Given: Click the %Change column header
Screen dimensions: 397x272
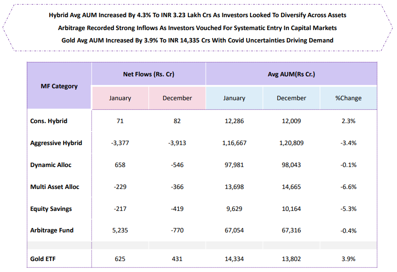Looking at the screenshot, I should [348, 98].
